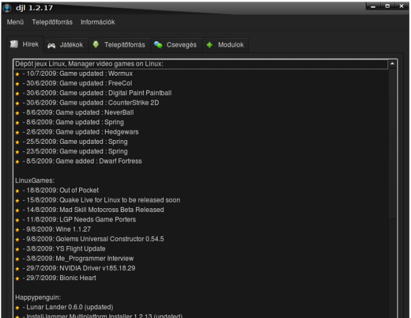411x318 pixels.
Task: Click the star next to Golems Universal Constructor
Action: click(x=17, y=240)
